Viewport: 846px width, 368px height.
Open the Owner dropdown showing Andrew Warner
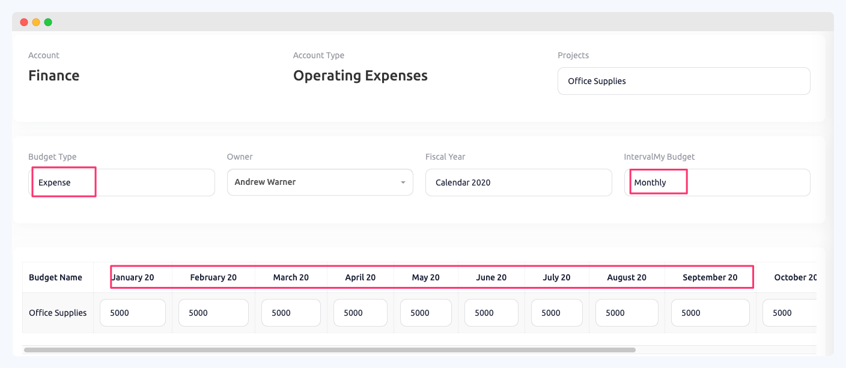pyautogui.click(x=320, y=182)
